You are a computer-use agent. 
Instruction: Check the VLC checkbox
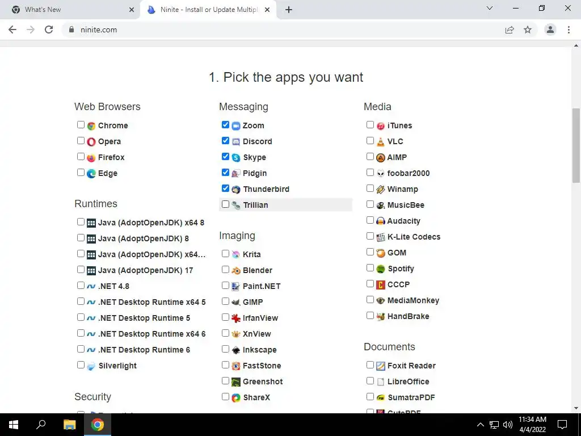pos(370,141)
